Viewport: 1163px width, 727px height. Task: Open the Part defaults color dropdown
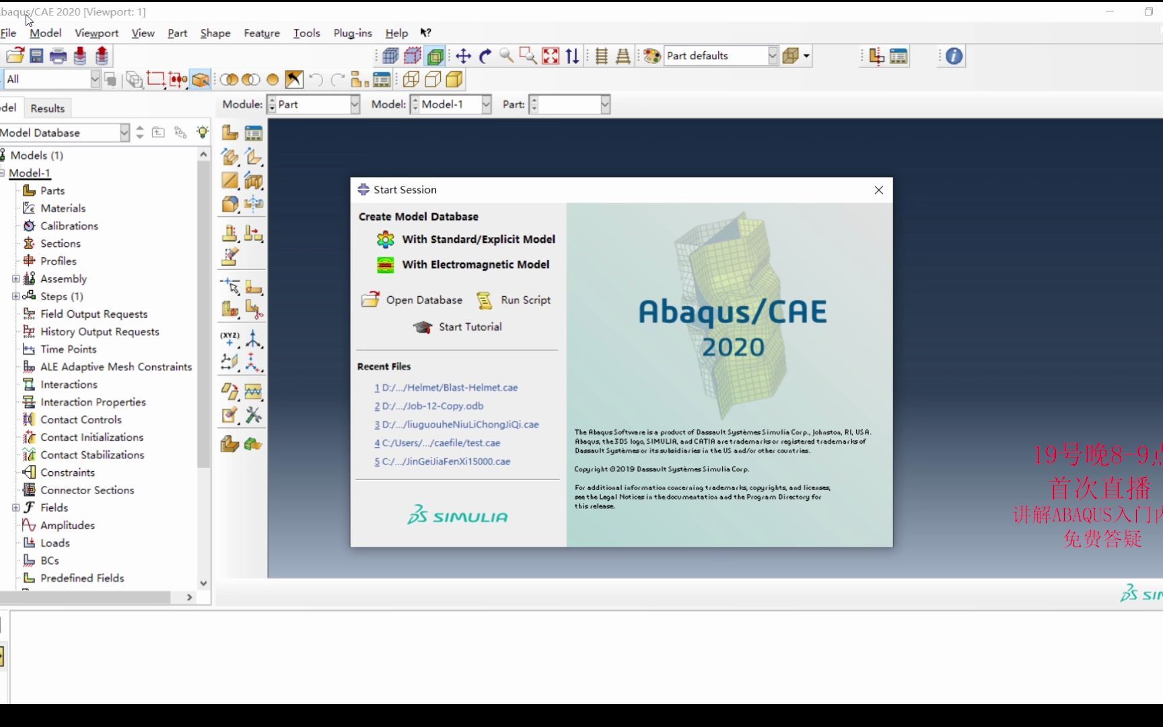point(773,56)
